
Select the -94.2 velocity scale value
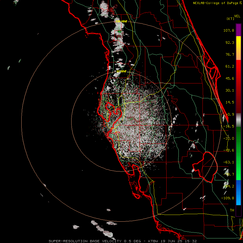(229, 186)
